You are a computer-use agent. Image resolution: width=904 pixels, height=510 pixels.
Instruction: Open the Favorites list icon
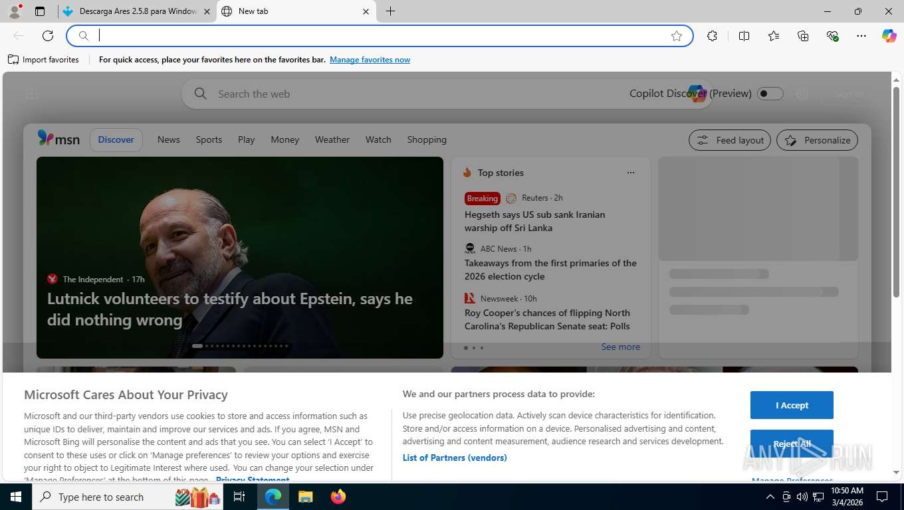coord(774,36)
